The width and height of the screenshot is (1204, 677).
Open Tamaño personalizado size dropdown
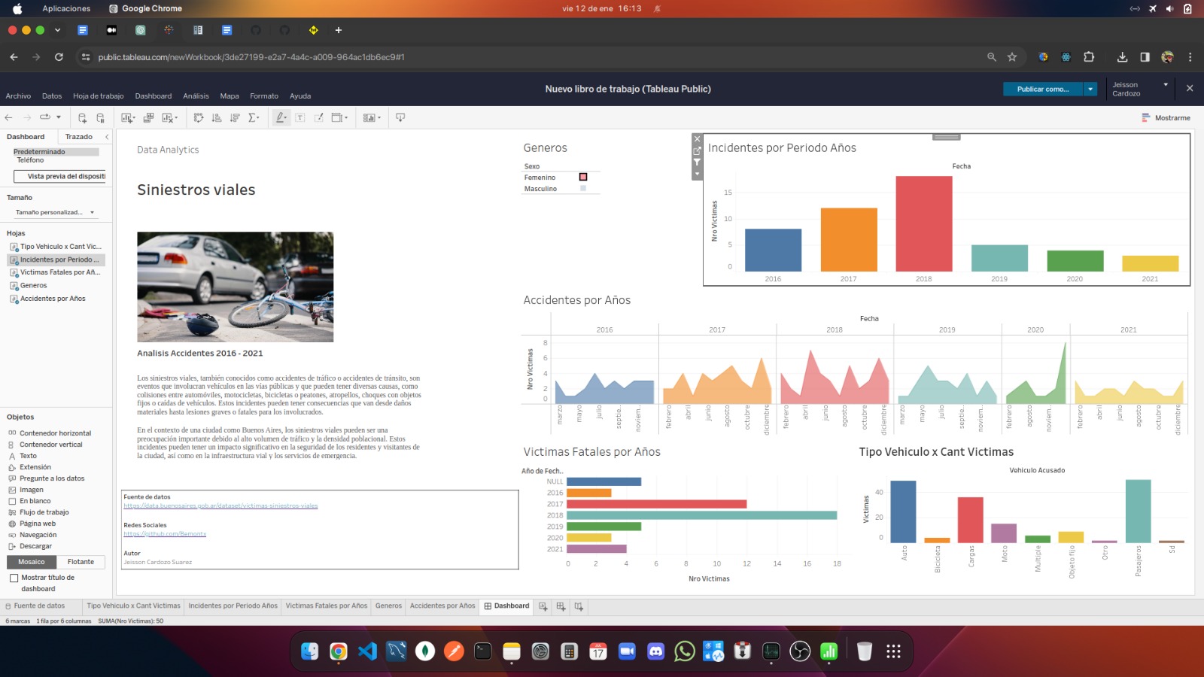55,212
